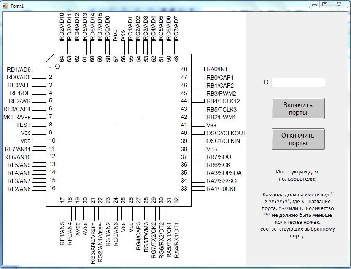
Task: Maximize the Form1 window
Action: coord(325,4)
